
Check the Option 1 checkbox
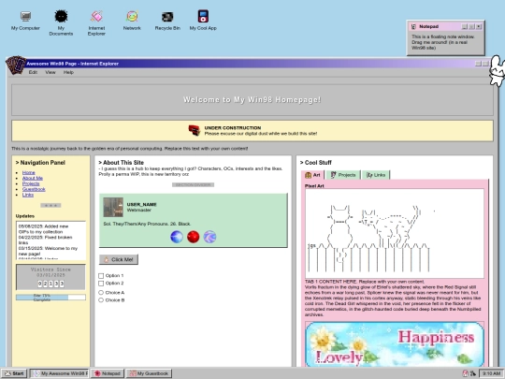(101, 275)
